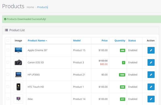Select the Apple Cinema 30" row checkbox

pos(8,50)
